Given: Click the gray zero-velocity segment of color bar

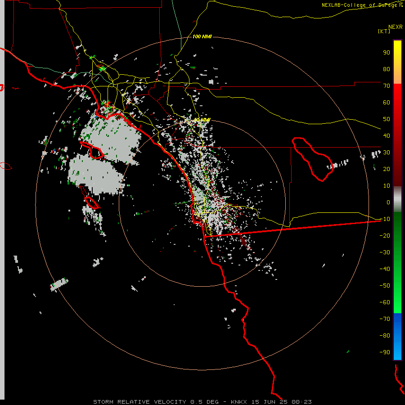Looking at the screenshot, I should click(x=397, y=199).
